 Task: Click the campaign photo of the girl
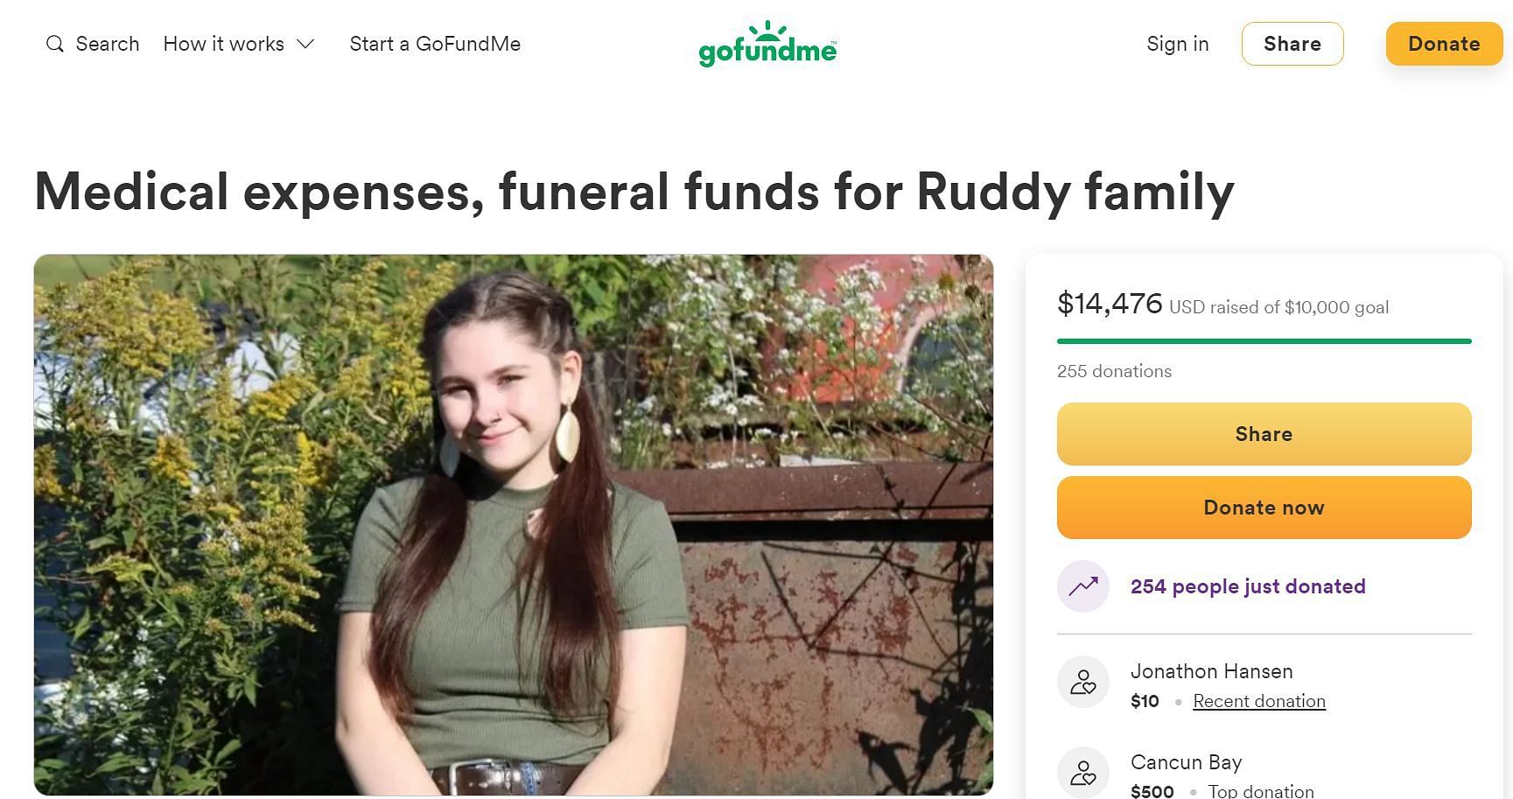pyautogui.click(x=513, y=525)
